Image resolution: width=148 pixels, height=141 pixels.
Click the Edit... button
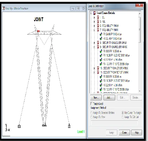tap(123, 98)
